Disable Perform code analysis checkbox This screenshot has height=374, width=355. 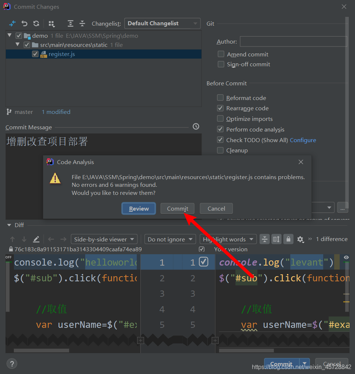pos(220,129)
